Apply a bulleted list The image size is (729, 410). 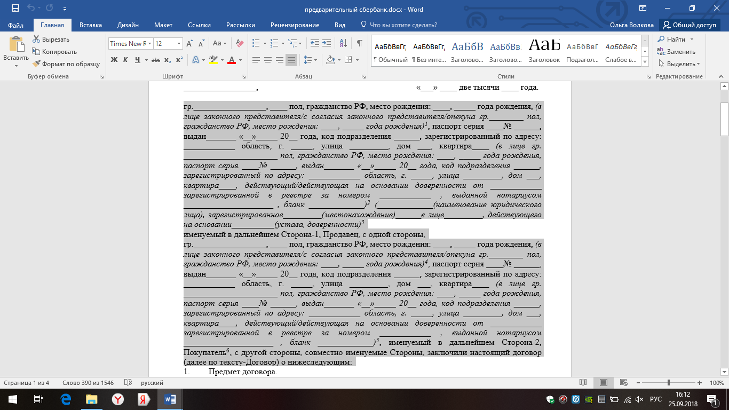(x=256, y=43)
